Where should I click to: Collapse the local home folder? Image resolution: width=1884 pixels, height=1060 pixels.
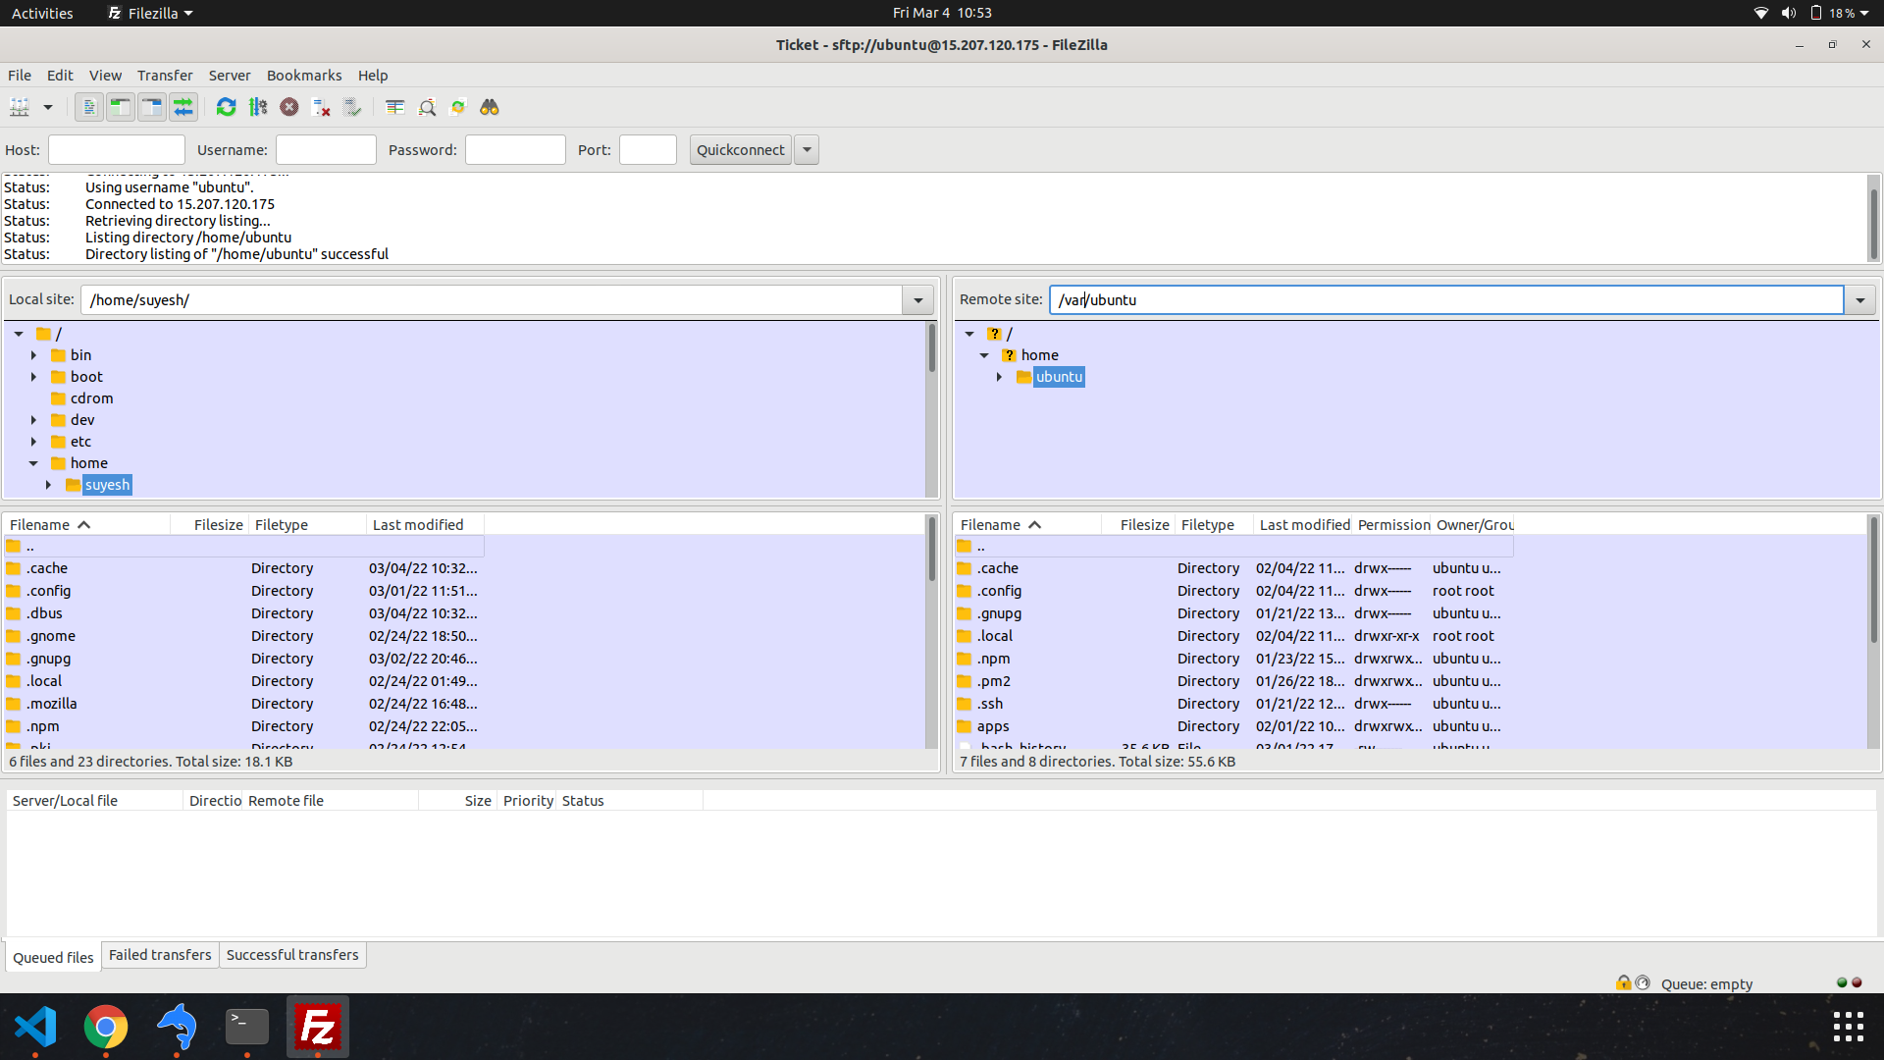(33, 463)
